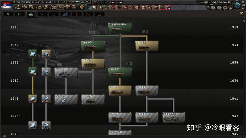Switch to Armor tank research tab
This screenshot has width=246, height=138.
pos(31,15)
